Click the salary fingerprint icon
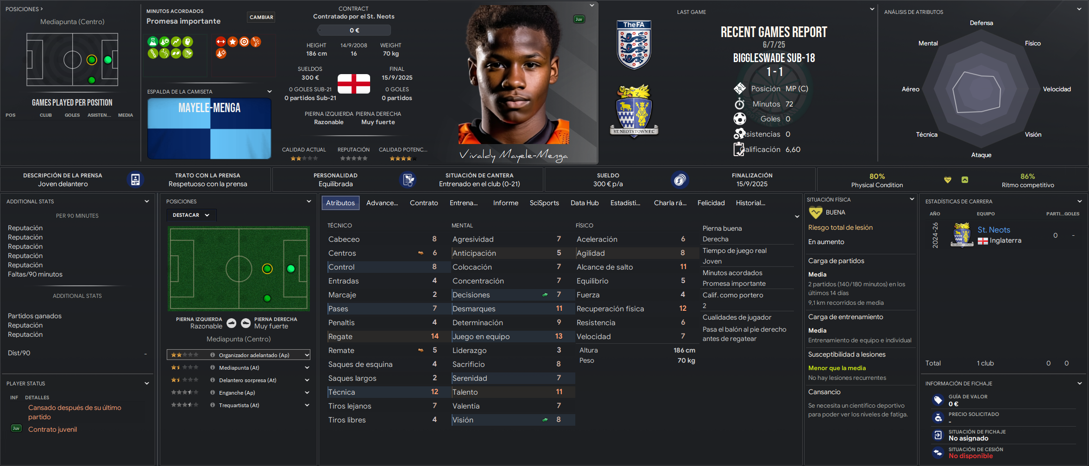Viewport: 1089px width, 466px height. 680,180
